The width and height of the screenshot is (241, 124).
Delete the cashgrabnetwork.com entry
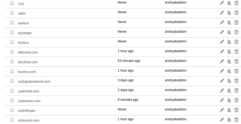coord(236,81)
